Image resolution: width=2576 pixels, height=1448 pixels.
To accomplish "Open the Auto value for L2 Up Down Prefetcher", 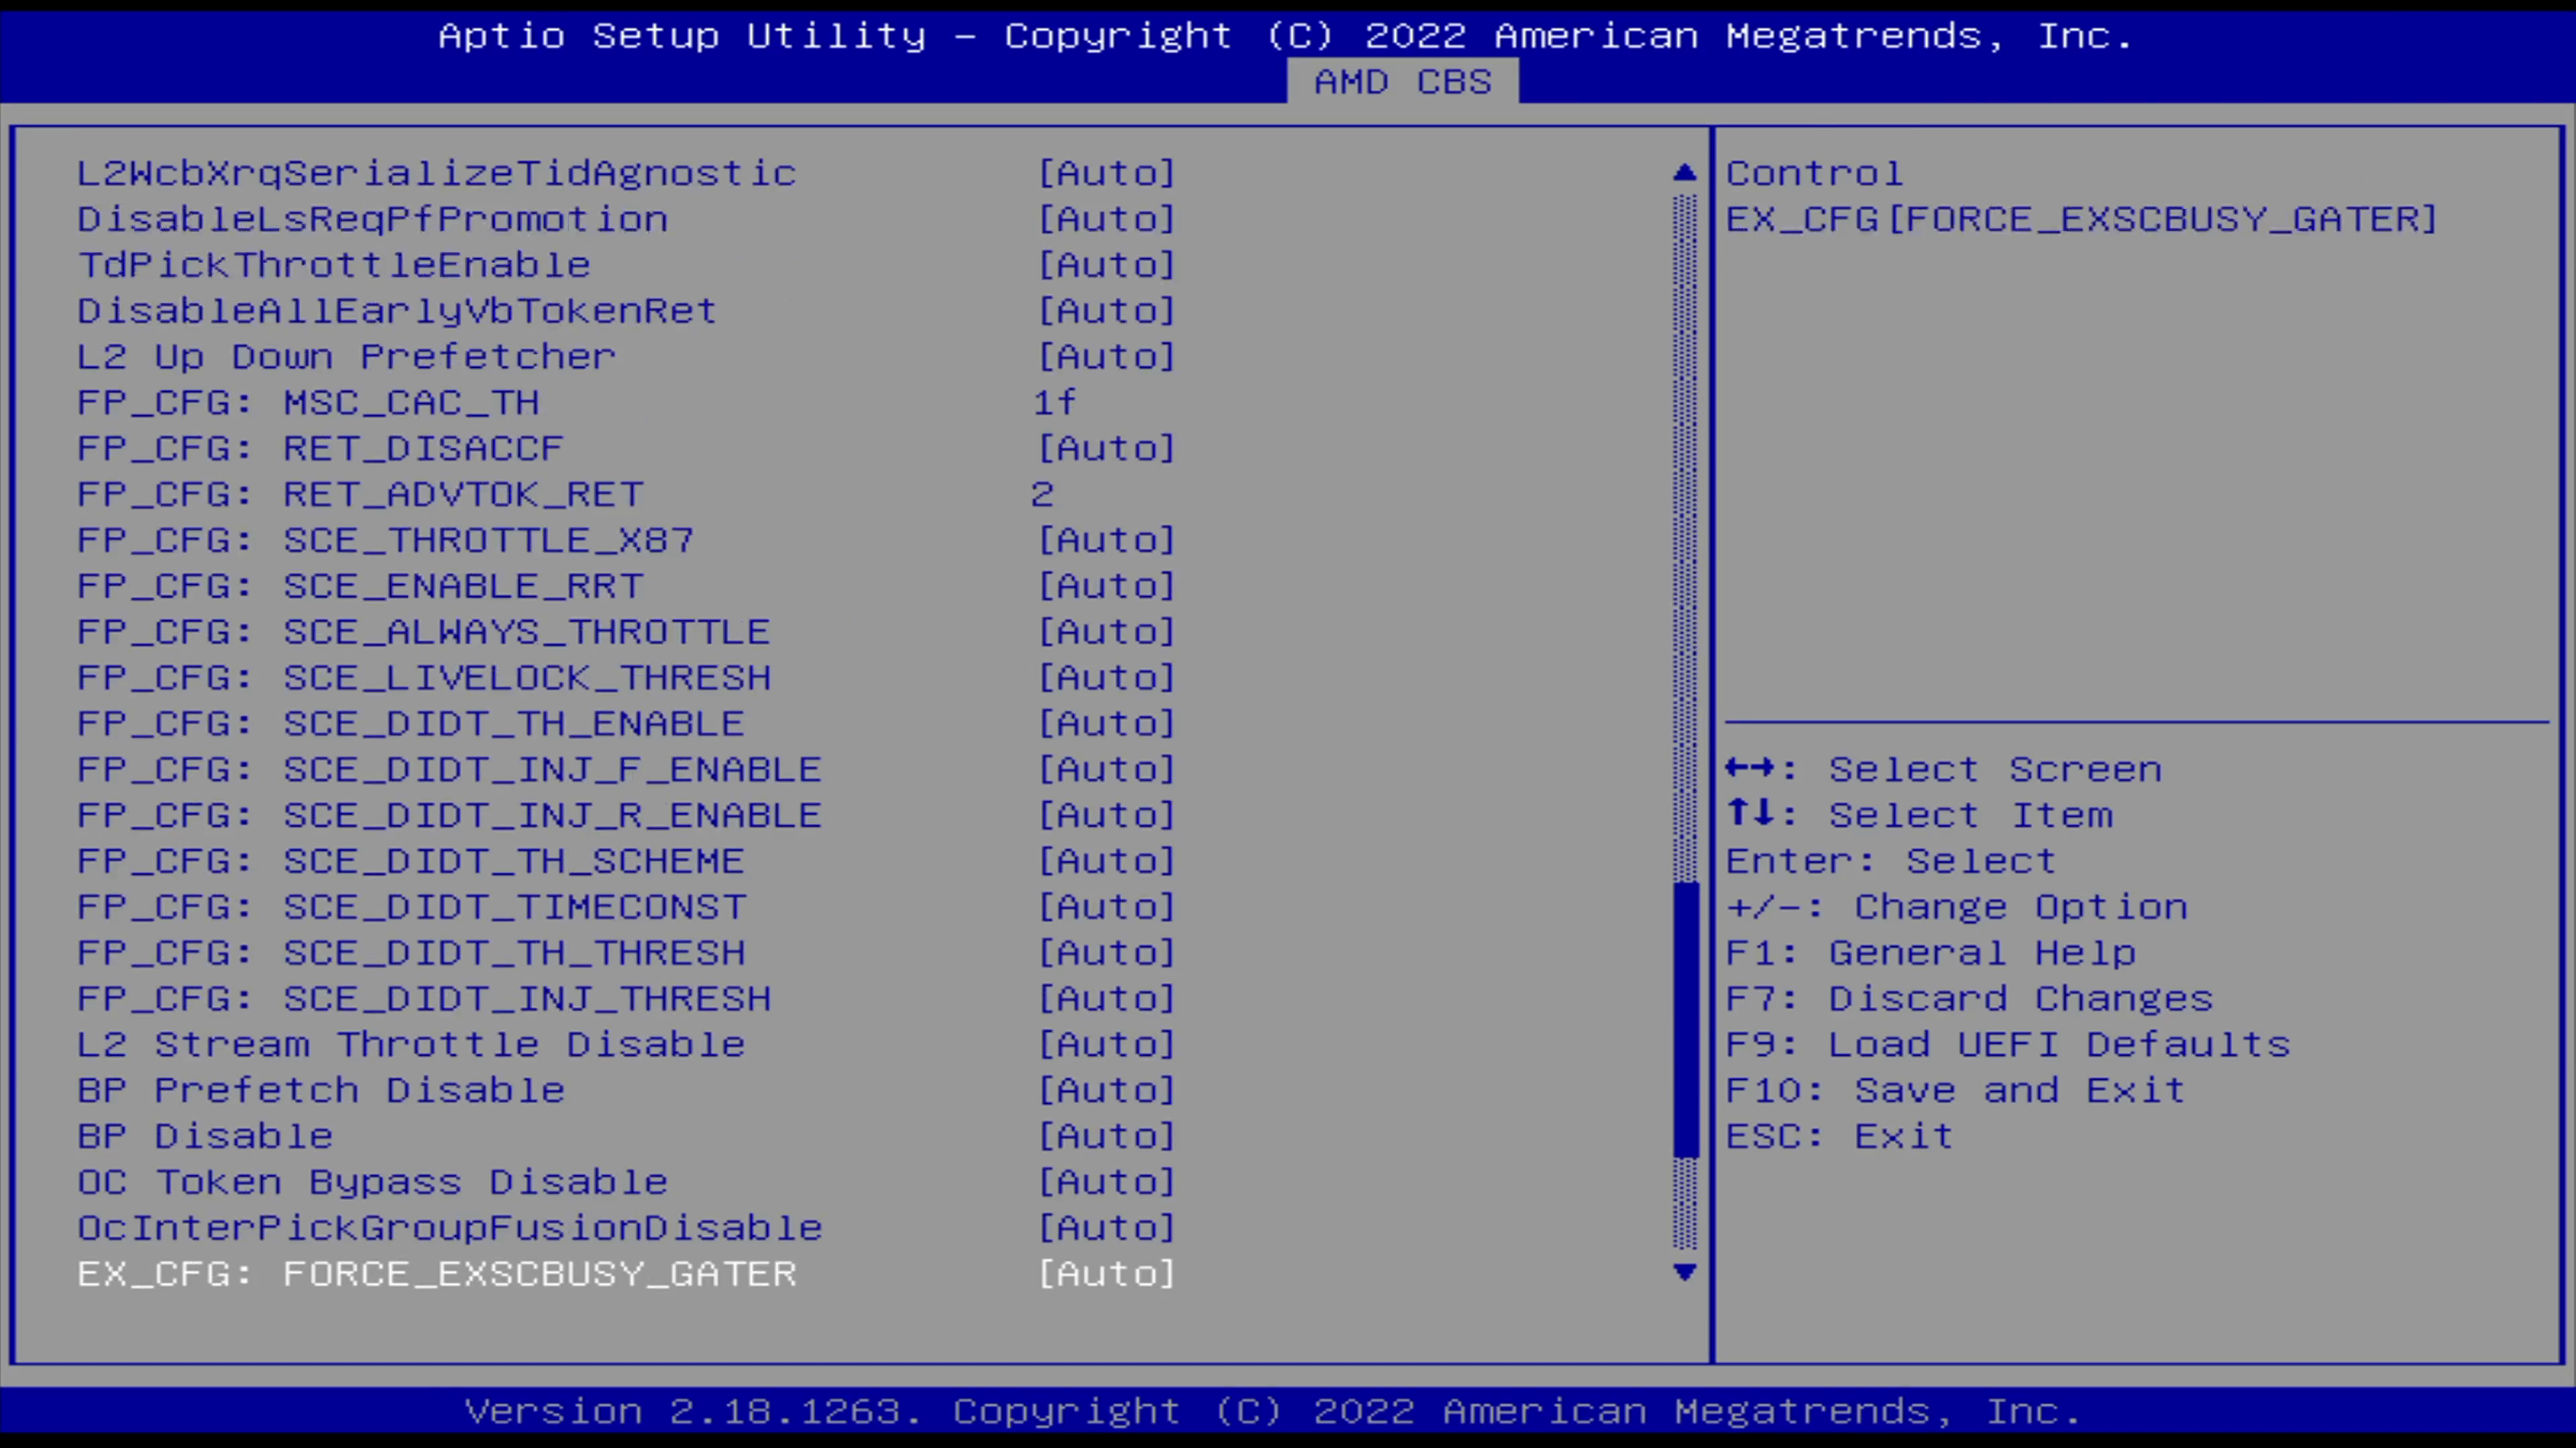I will point(1107,357).
